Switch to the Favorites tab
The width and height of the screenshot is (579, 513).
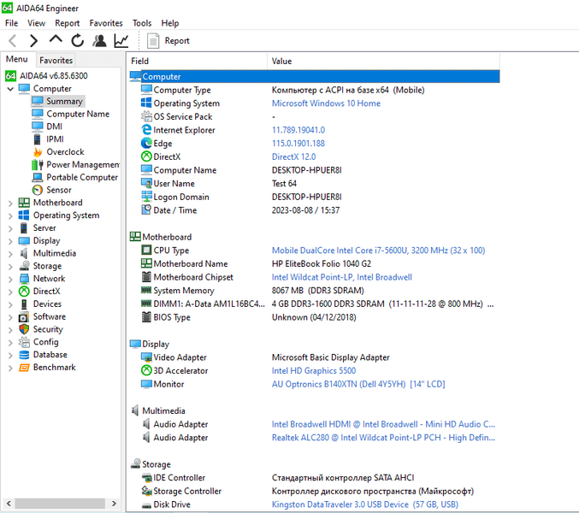56,60
